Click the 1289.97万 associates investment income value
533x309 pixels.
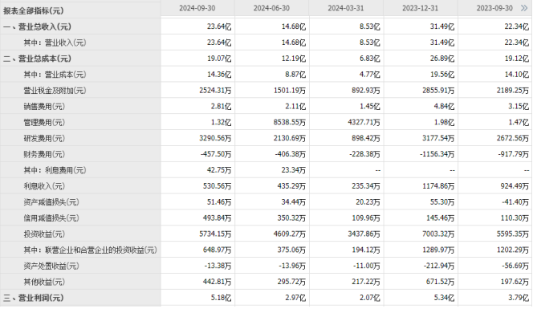tap(438, 250)
